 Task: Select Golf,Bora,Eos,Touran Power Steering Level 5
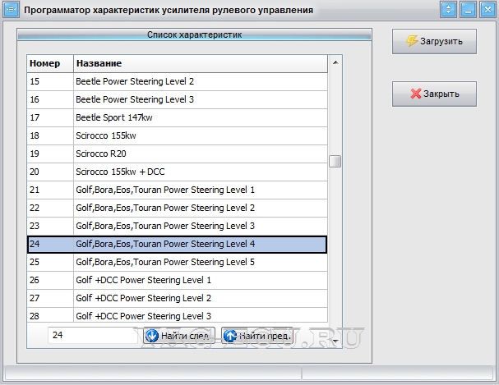coord(178,263)
